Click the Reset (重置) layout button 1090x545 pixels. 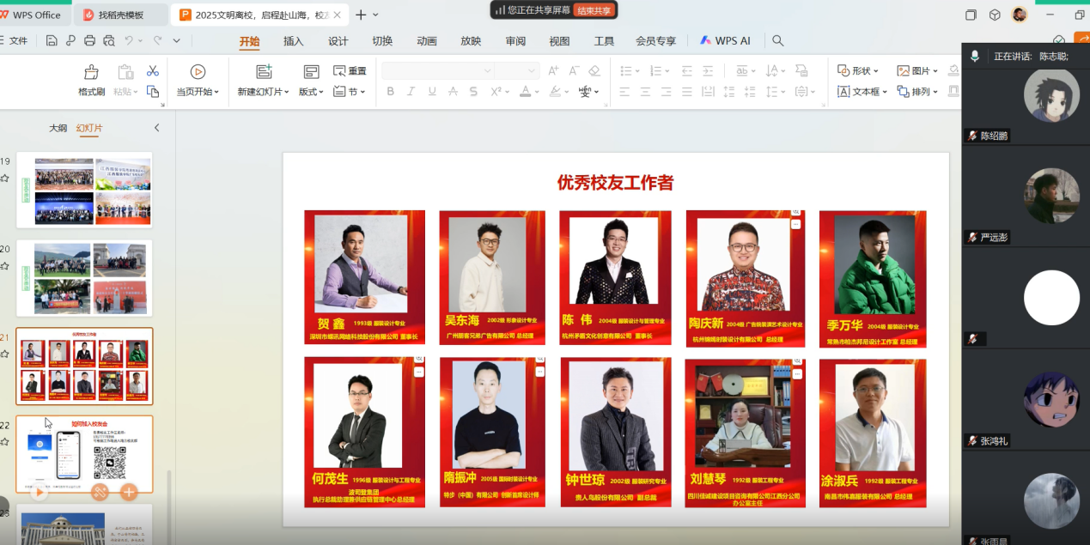[350, 71]
